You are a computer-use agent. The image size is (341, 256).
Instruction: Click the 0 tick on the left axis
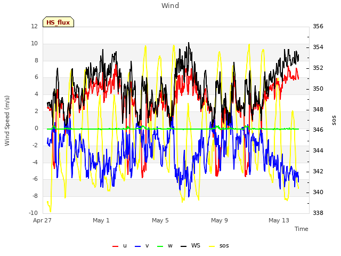pyautogui.click(x=36, y=128)
